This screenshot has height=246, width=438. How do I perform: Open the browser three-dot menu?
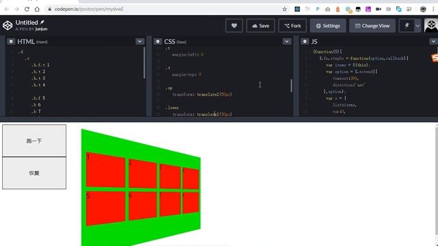pos(433,9)
